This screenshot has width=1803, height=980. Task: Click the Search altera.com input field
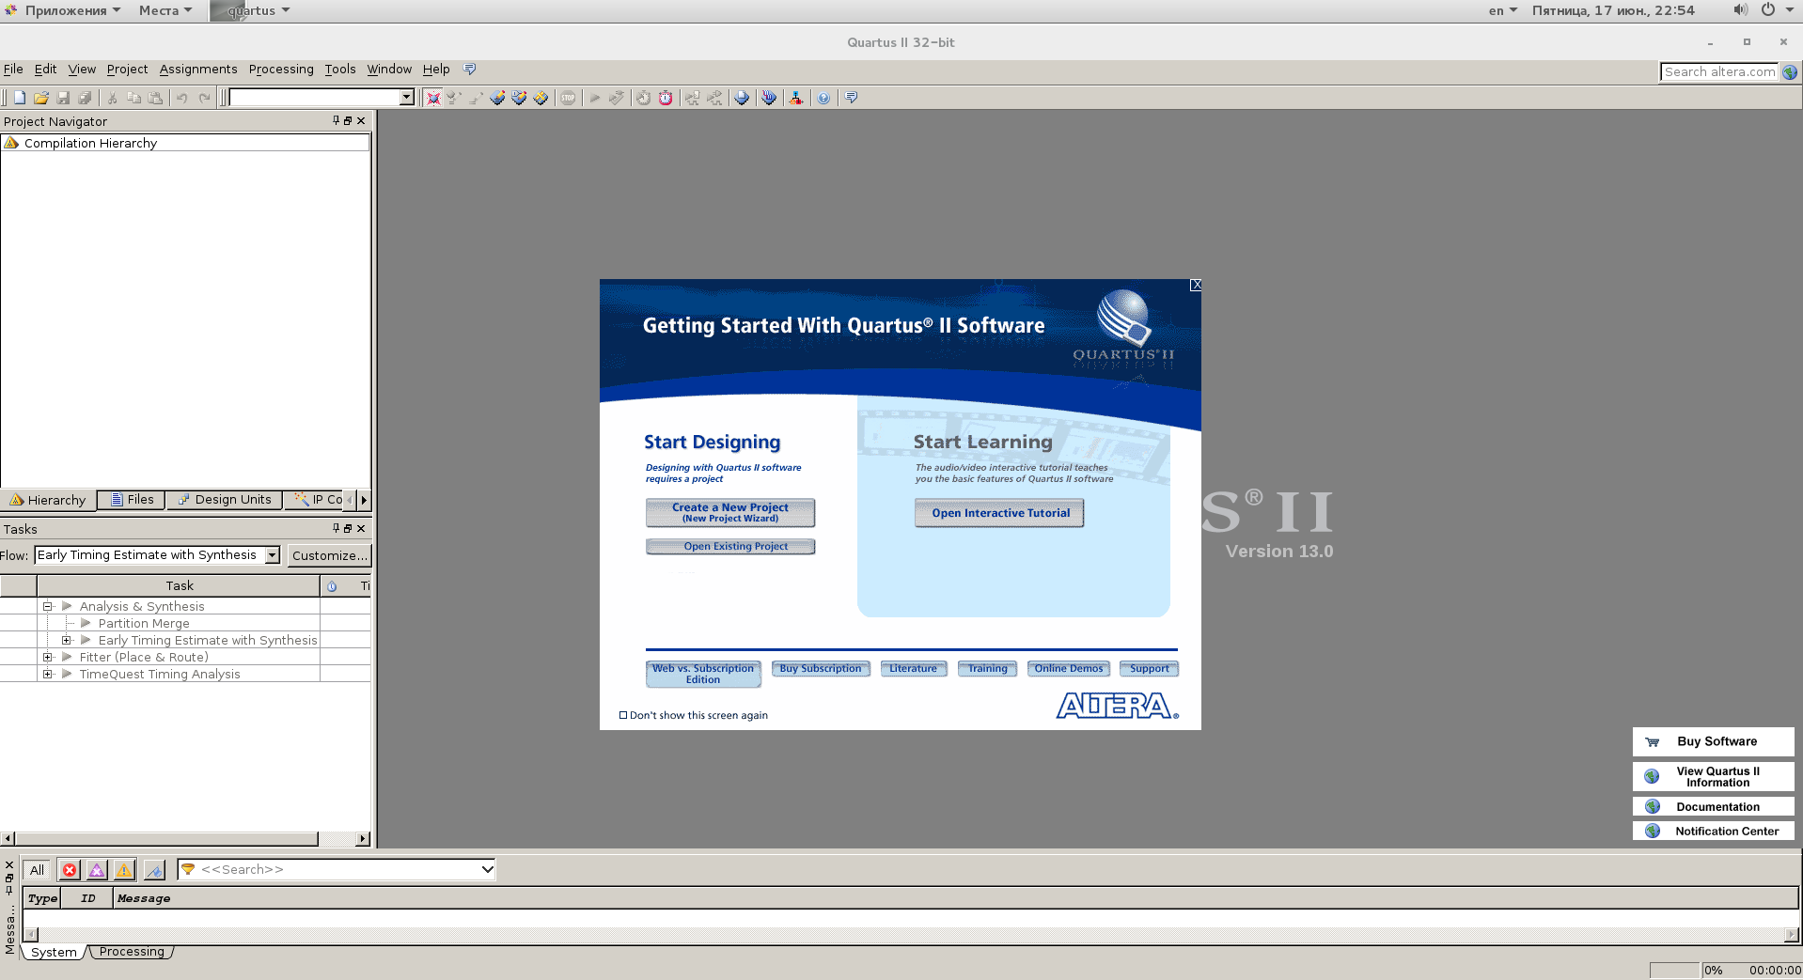point(1719,71)
